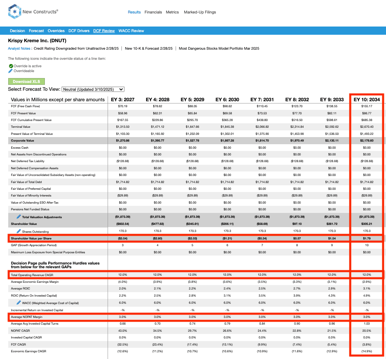Switch to the DCF Drivers tab
The image size is (386, 359).
click(x=79, y=31)
